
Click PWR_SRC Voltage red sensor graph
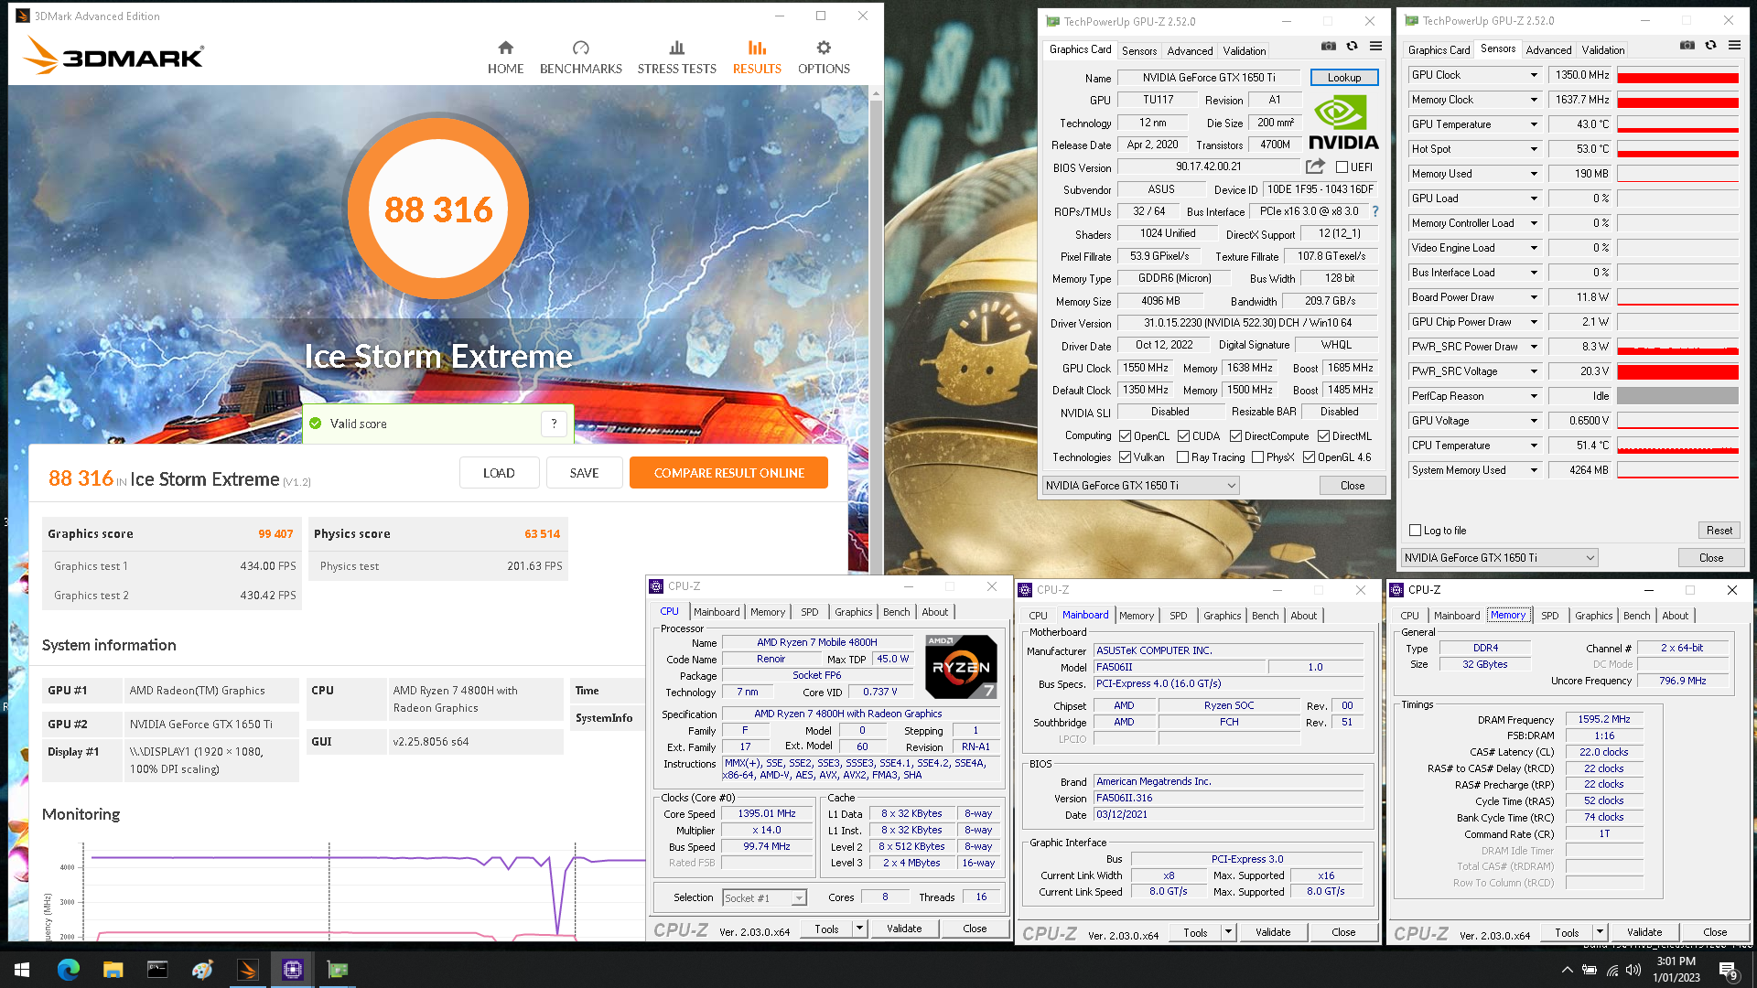point(1677,371)
